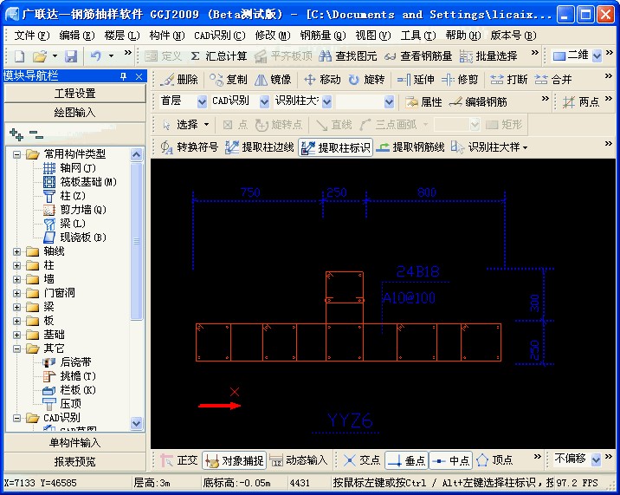Click the 选择 selection button
The height and width of the screenshot is (495, 620).
click(185, 125)
